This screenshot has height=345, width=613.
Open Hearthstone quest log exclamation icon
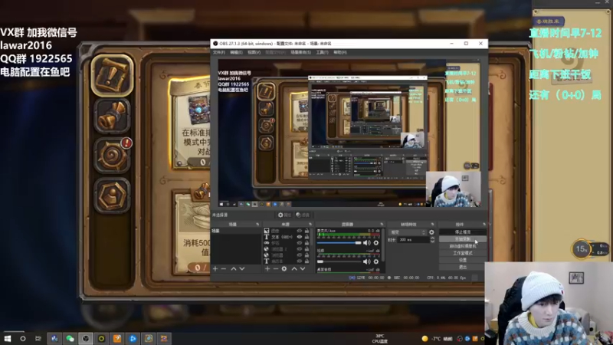[113, 75]
